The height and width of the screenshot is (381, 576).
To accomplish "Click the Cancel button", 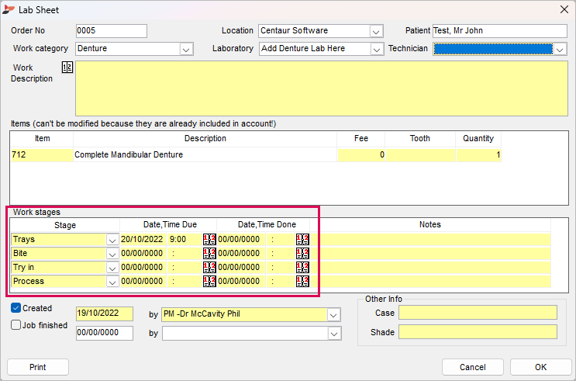I will coord(472,367).
